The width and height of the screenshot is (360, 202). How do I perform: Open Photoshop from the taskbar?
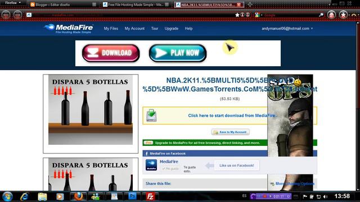[132, 196]
